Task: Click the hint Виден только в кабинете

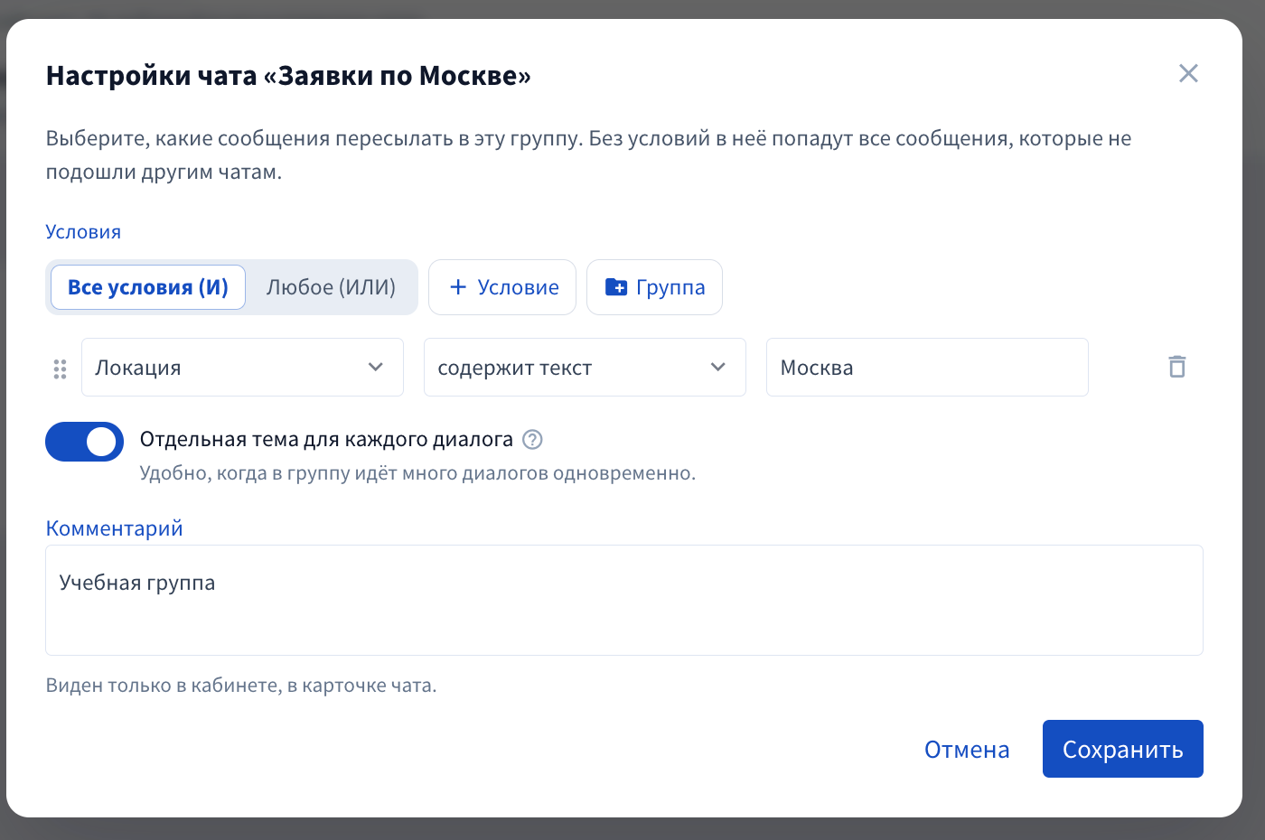Action: (241, 686)
